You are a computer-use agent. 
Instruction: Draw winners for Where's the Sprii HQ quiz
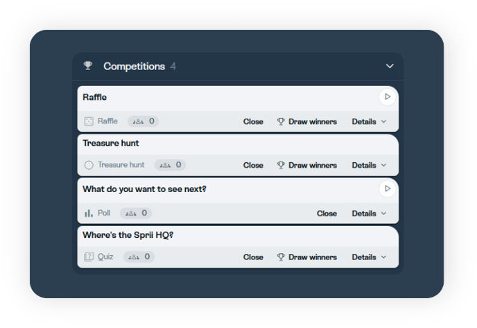click(307, 257)
